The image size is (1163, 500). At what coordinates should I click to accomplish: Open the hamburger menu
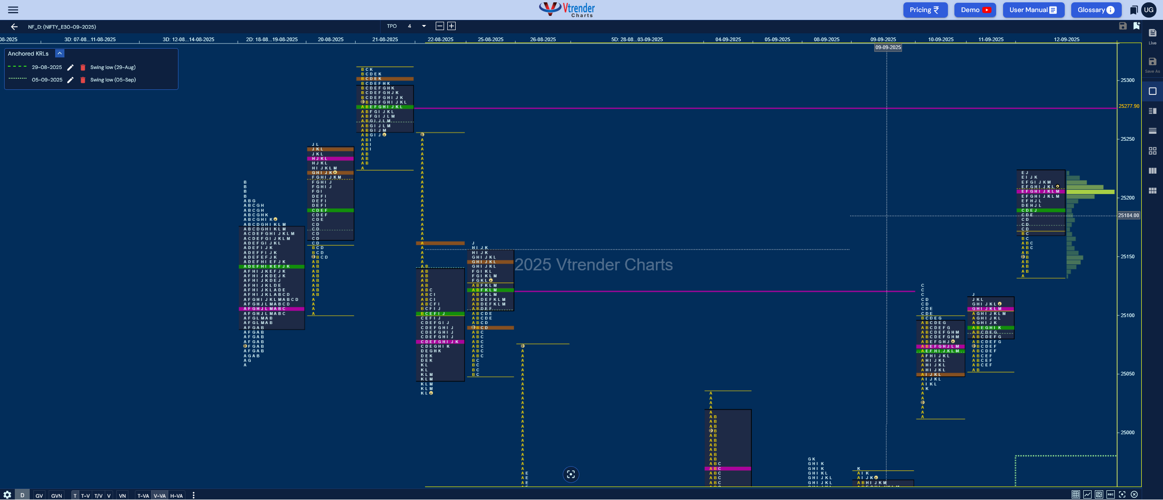(13, 10)
